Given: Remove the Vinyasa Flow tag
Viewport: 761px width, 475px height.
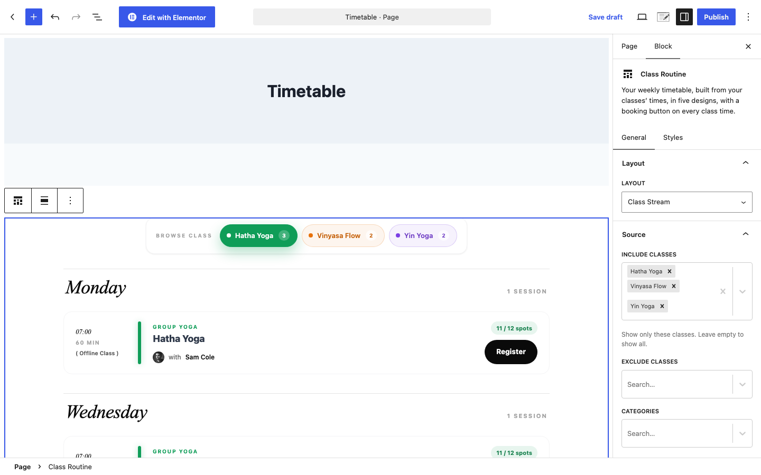Looking at the screenshot, I should point(674,286).
